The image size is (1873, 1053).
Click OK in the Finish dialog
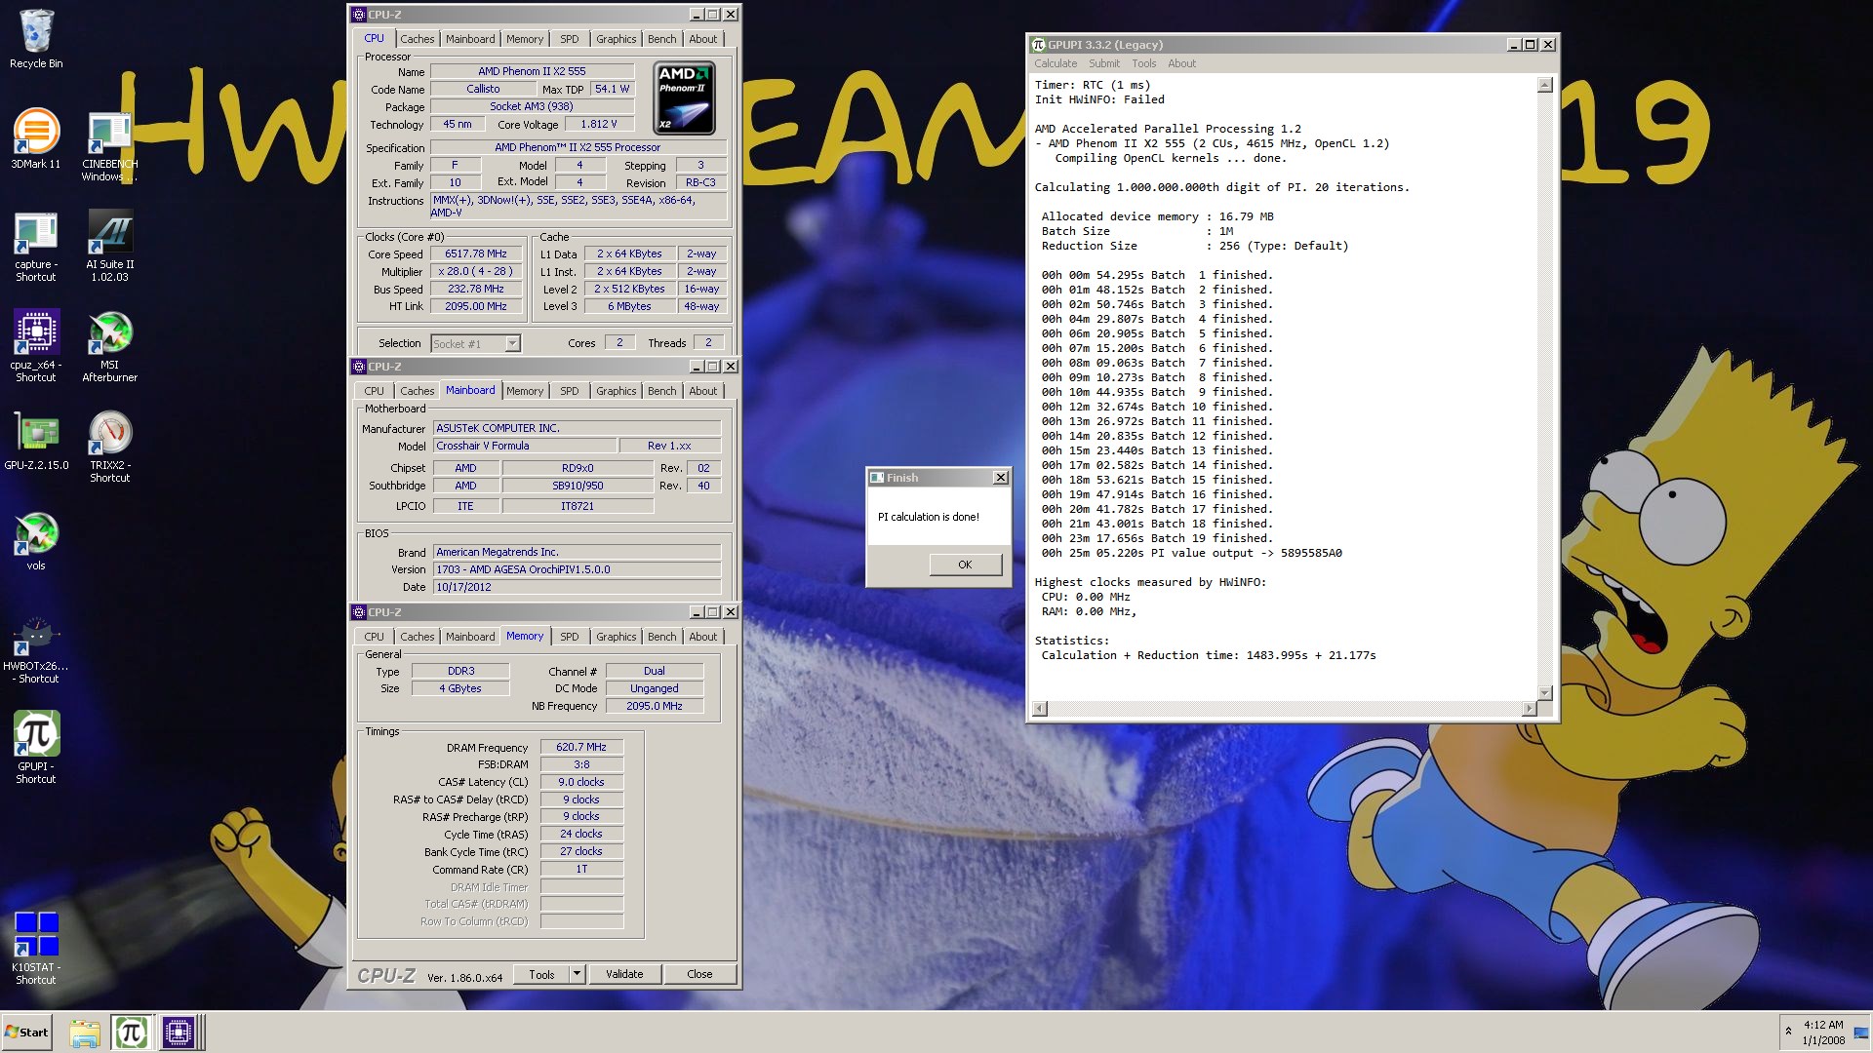pos(965,565)
